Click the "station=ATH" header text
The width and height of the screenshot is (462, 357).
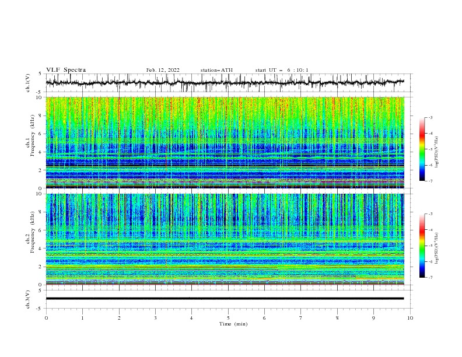(x=216, y=70)
